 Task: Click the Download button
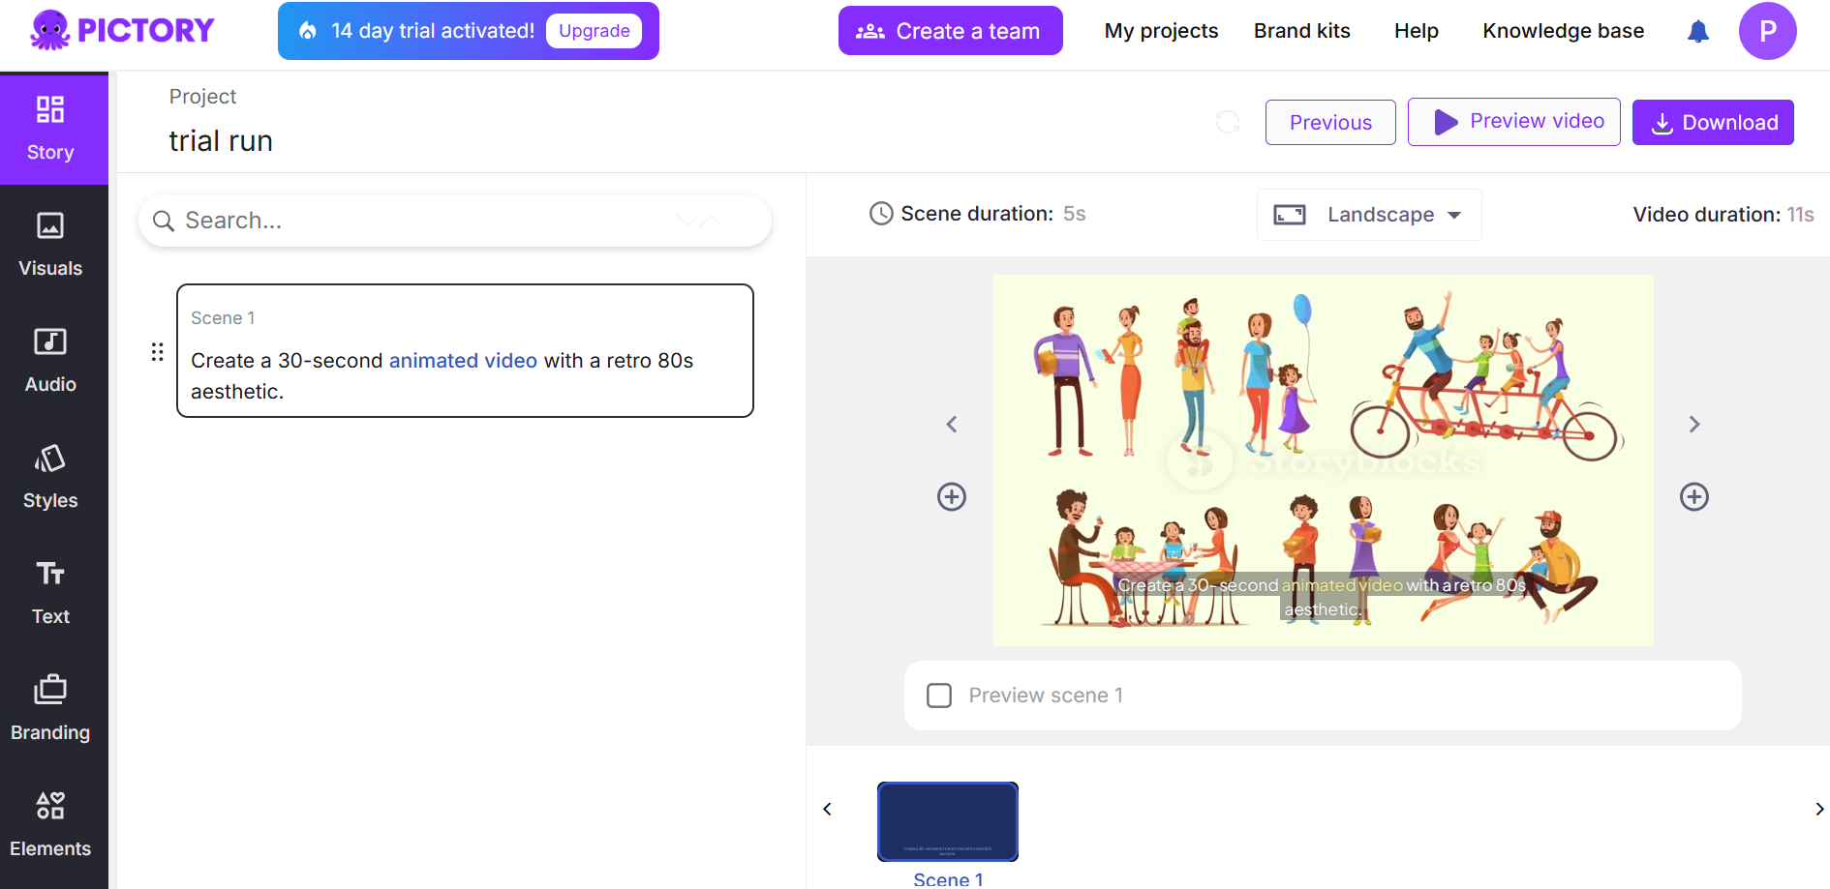pyautogui.click(x=1712, y=122)
